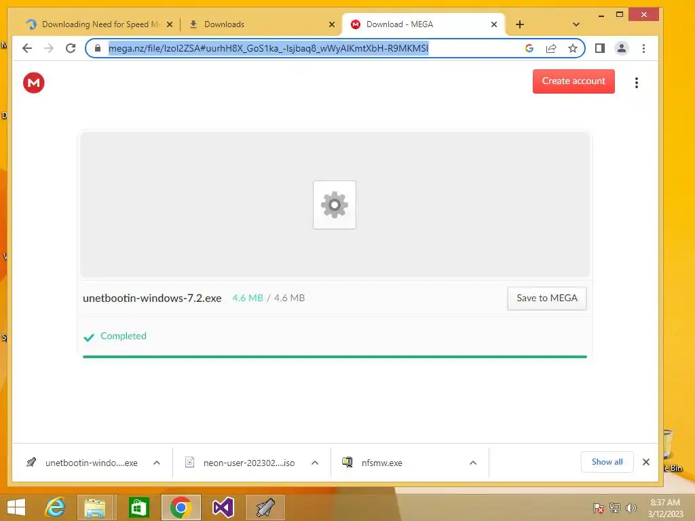Click Save to MEGA button
This screenshot has height=521, width=695.
547,298
